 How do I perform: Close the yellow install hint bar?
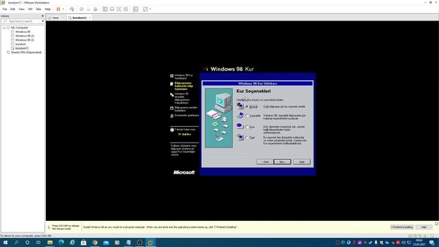coord(436,224)
